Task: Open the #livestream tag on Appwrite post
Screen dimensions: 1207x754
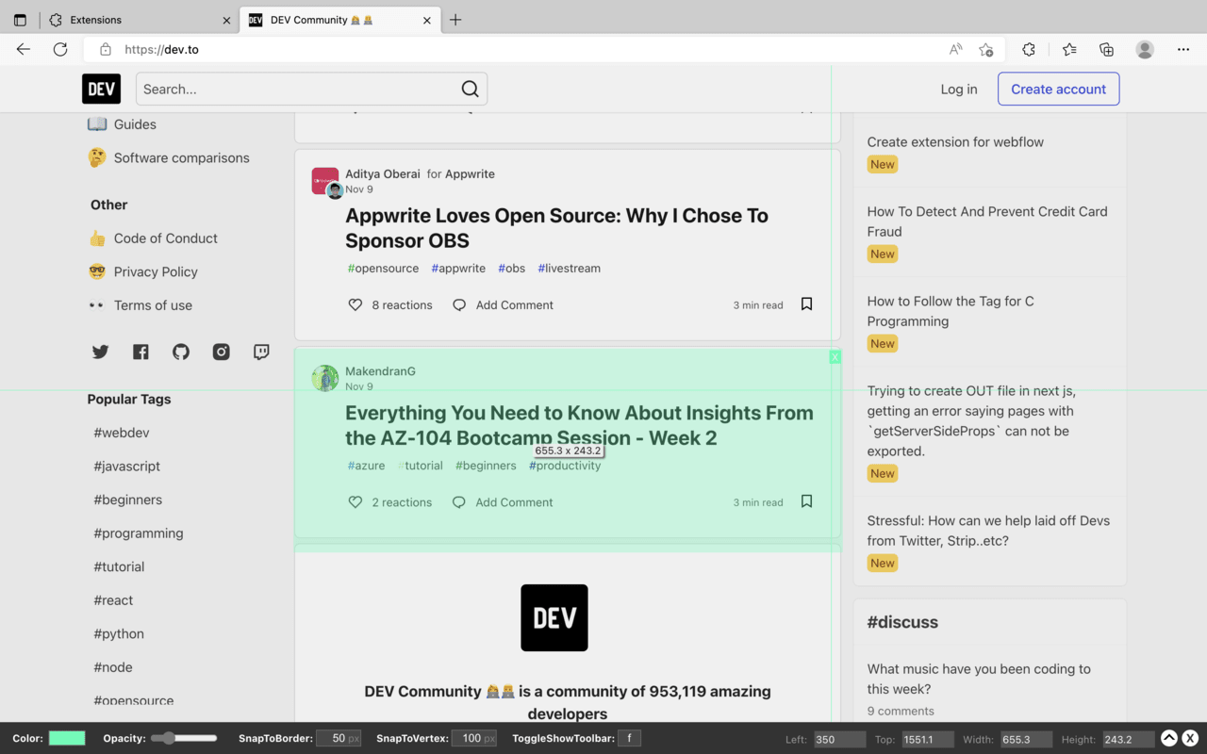Action: tap(569, 269)
